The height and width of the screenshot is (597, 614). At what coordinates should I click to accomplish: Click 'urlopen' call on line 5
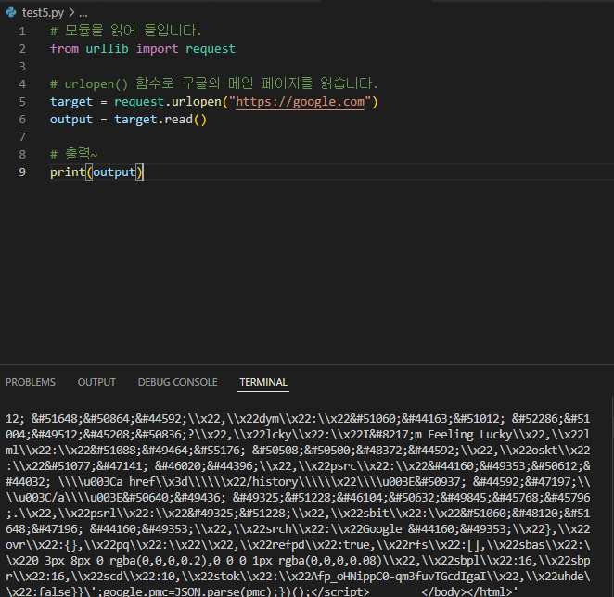click(197, 102)
